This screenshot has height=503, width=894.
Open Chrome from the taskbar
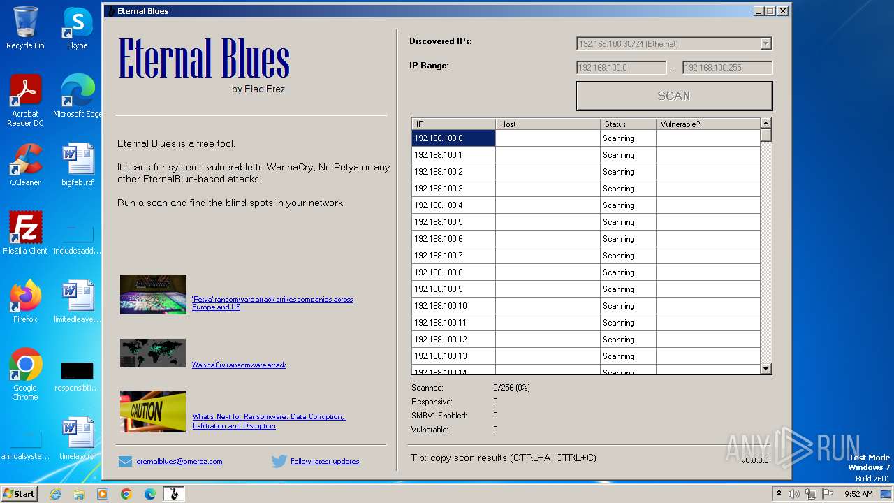126,494
